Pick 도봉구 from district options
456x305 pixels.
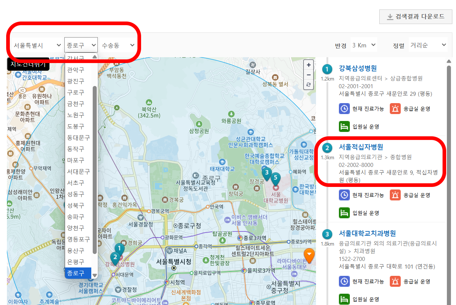tap(76, 126)
